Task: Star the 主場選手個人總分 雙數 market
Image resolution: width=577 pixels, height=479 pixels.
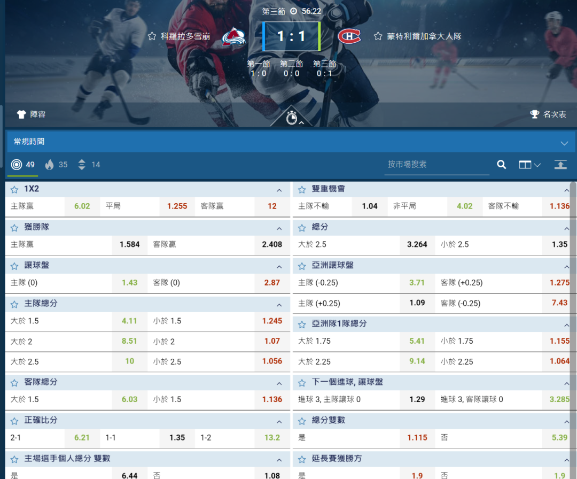Action: (x=14, y=459)
